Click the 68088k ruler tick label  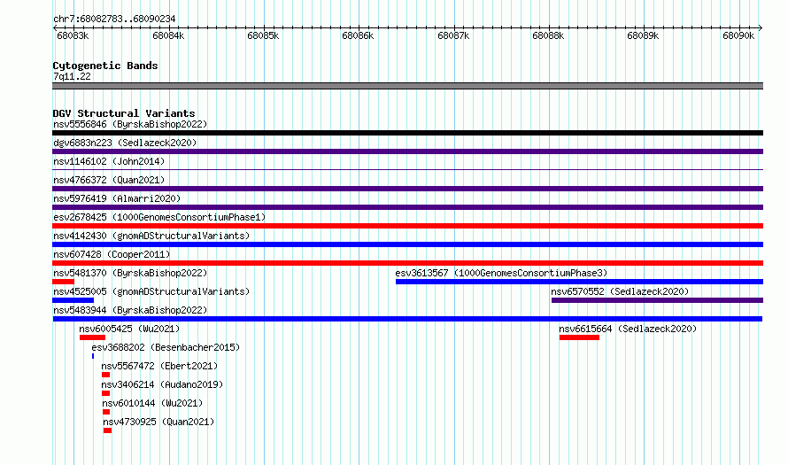pos(548,35)
